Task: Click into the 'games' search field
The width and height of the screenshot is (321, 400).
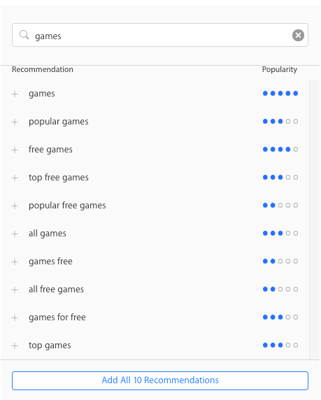Action: (160, 35)
